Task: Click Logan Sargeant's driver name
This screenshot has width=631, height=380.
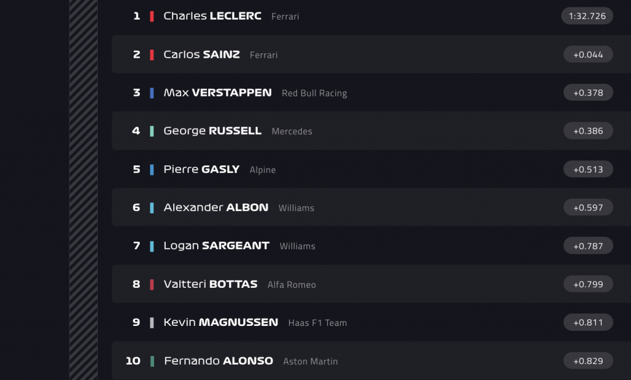Action: tap(216, 245)
